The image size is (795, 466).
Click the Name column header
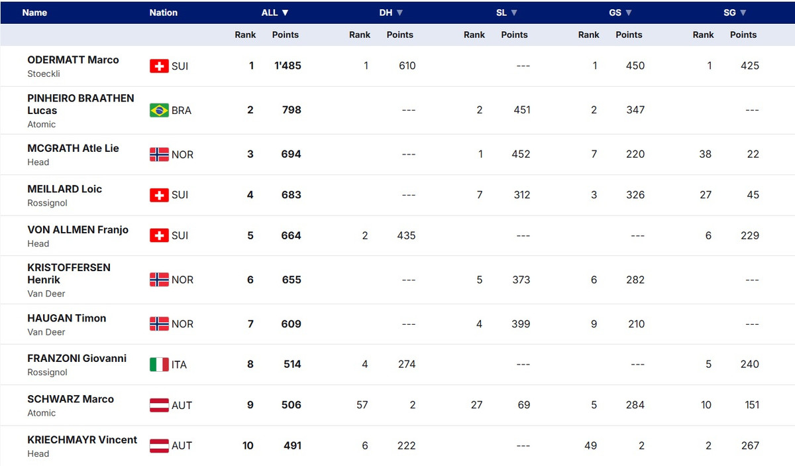(34, 13)
